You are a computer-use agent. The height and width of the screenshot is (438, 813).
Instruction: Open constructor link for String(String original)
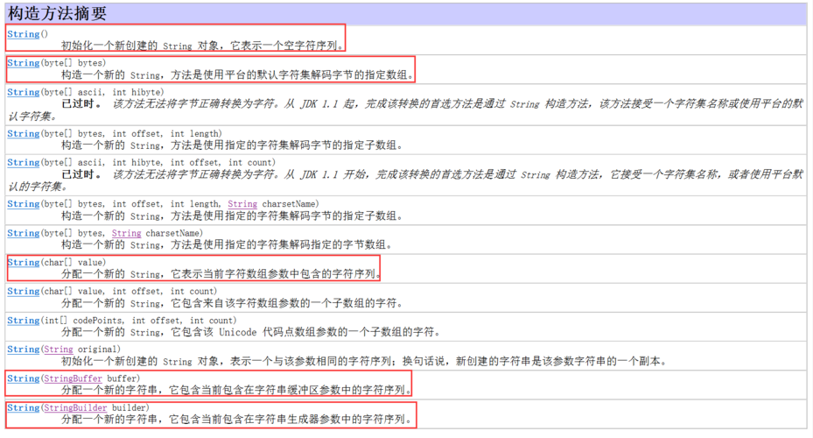[x=24, y=350]
